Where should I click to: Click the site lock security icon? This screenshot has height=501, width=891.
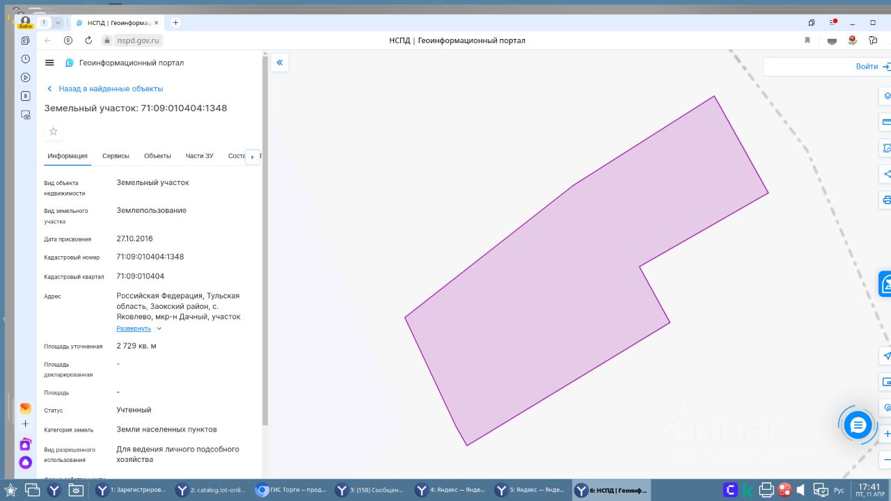click(107, 40)
